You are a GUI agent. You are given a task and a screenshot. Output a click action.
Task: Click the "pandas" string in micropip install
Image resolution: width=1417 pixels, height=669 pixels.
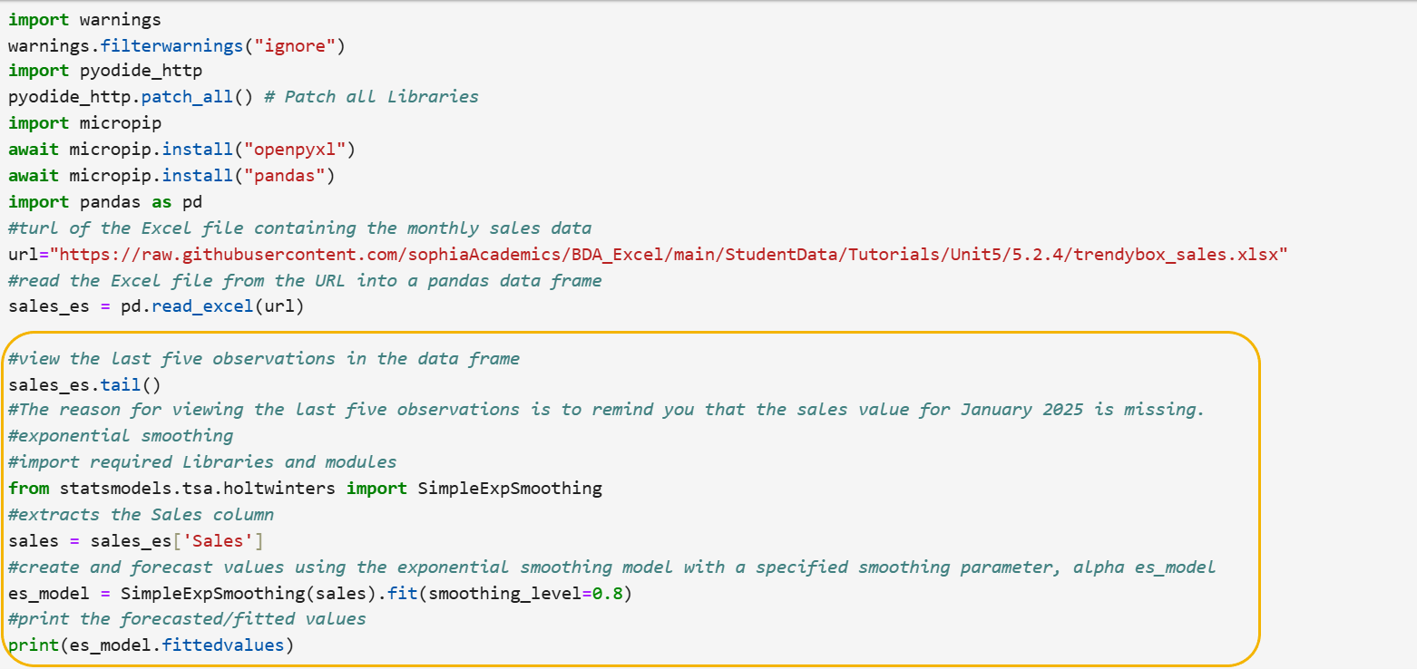point(285,175)
